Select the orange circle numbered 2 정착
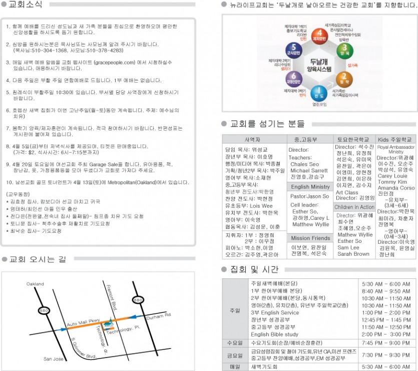Screen dimensions: 418x371 pyautogui.click(x=344, y=79)
